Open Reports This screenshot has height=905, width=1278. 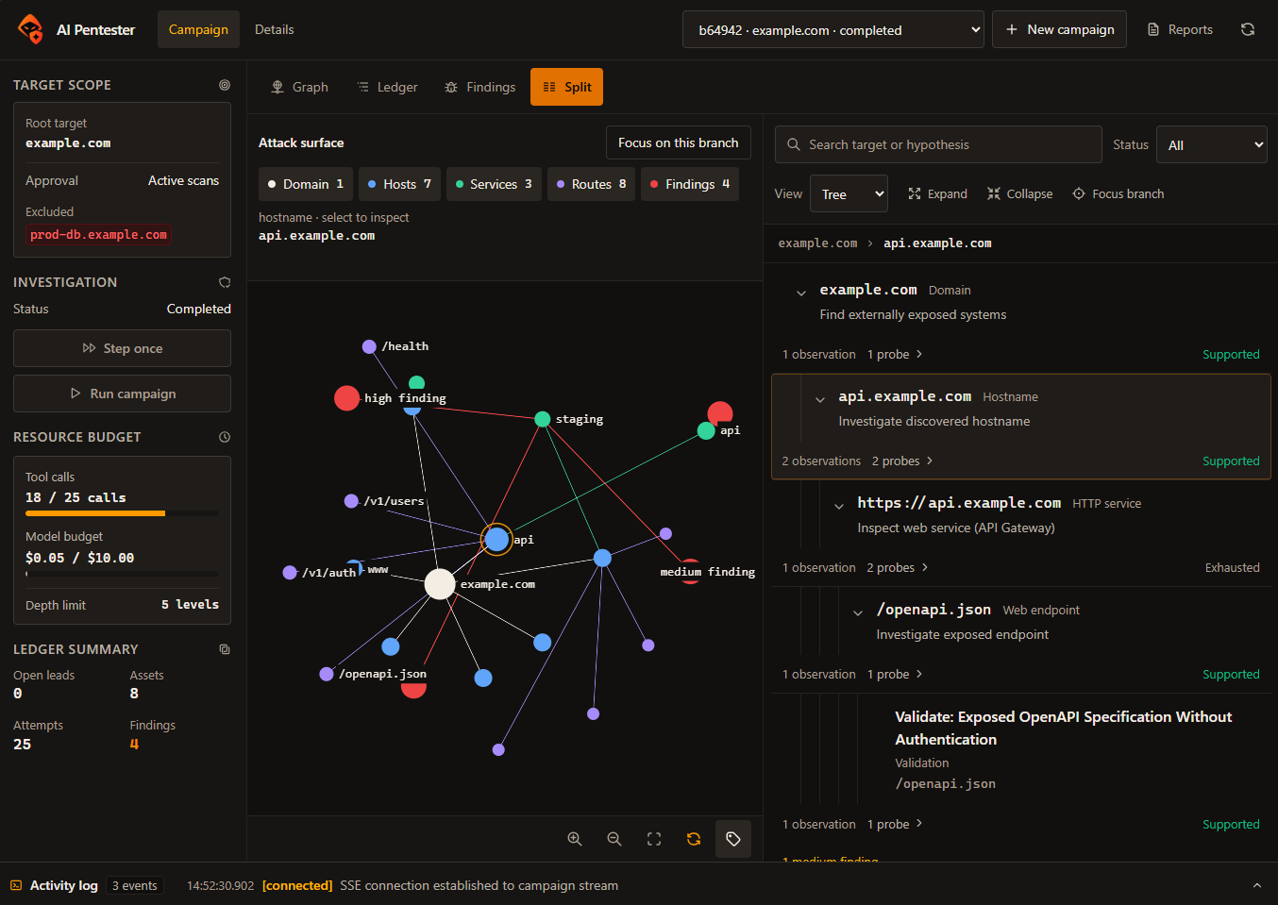(x=1180, y=29)
